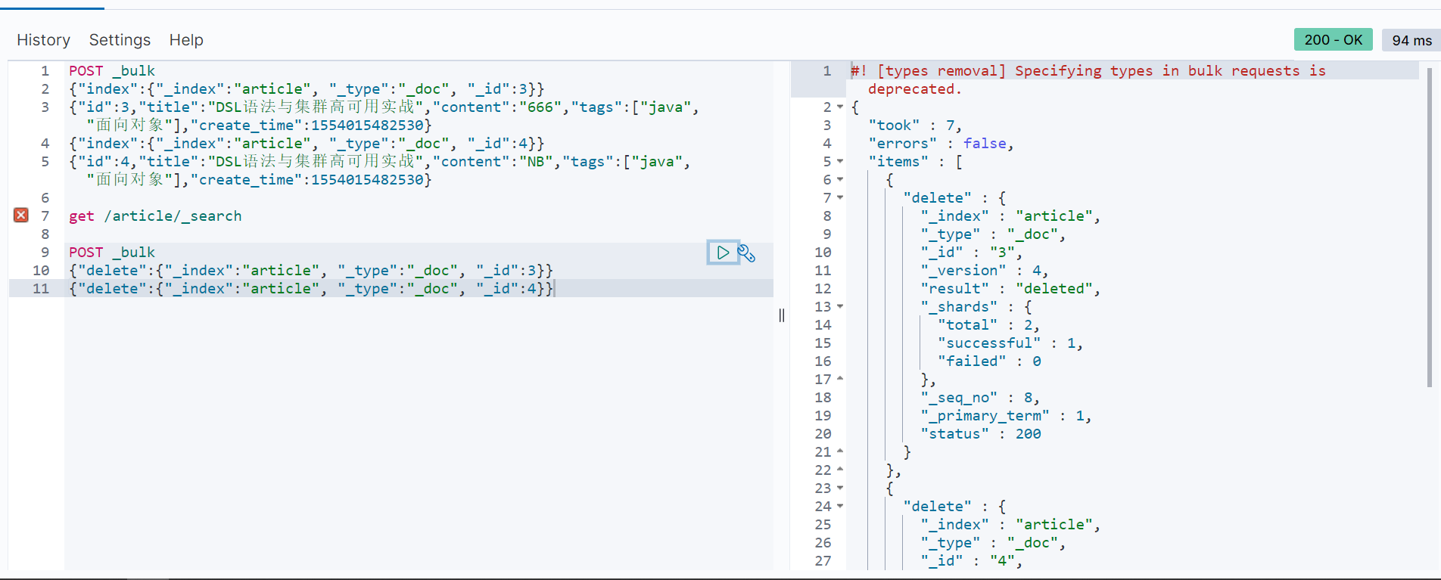Click the document line with content "666"
The image size is (1441, 580).
click(x=384, y=116)
